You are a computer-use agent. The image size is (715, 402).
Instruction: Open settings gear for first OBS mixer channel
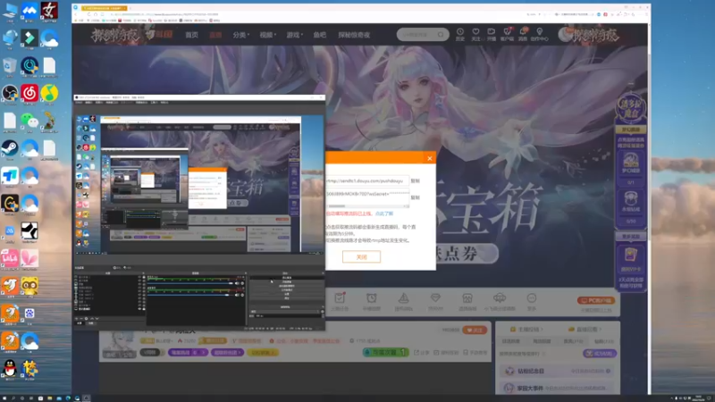(x=242, y=283)
